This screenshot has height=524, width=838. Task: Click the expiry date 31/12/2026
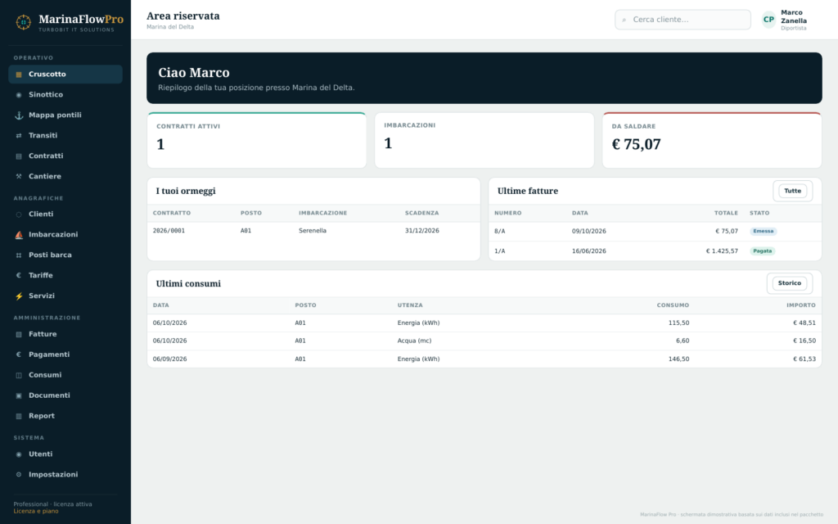coord(422,231)
